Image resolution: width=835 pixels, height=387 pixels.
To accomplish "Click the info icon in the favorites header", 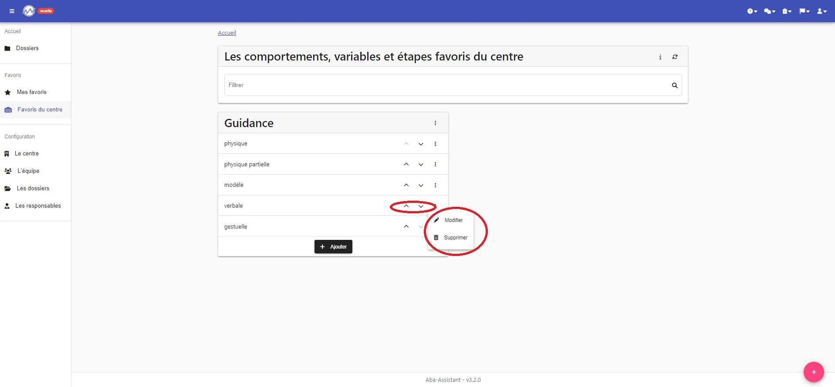I will pyautogui.click(x=660, y=57).
